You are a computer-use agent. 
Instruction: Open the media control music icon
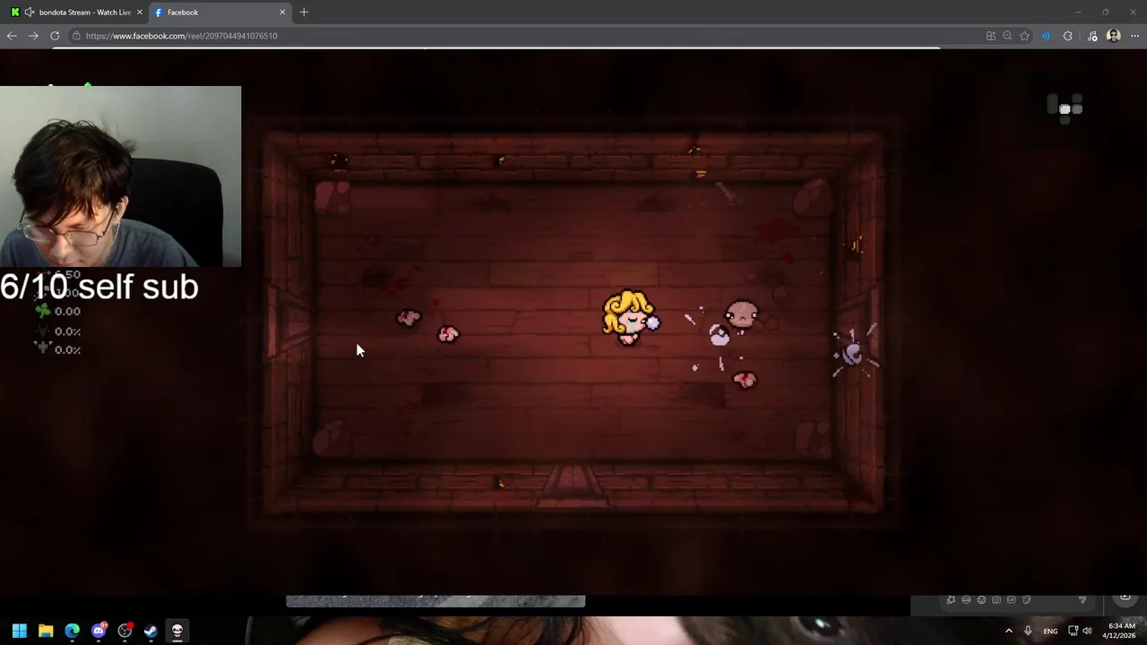pos(1092,36)
